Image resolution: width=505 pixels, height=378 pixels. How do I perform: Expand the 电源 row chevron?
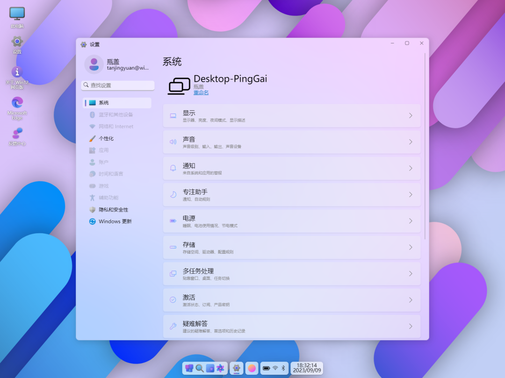click(411, 221)
